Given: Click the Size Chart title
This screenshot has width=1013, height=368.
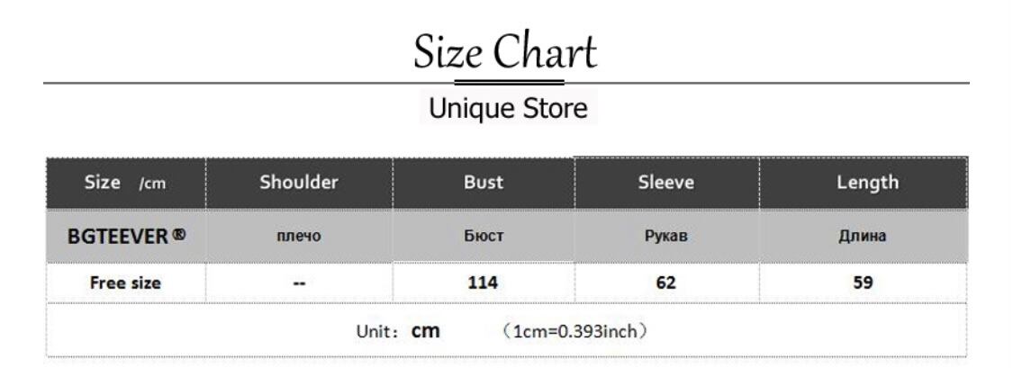Looking at the screenshot, I should [505, 51].
